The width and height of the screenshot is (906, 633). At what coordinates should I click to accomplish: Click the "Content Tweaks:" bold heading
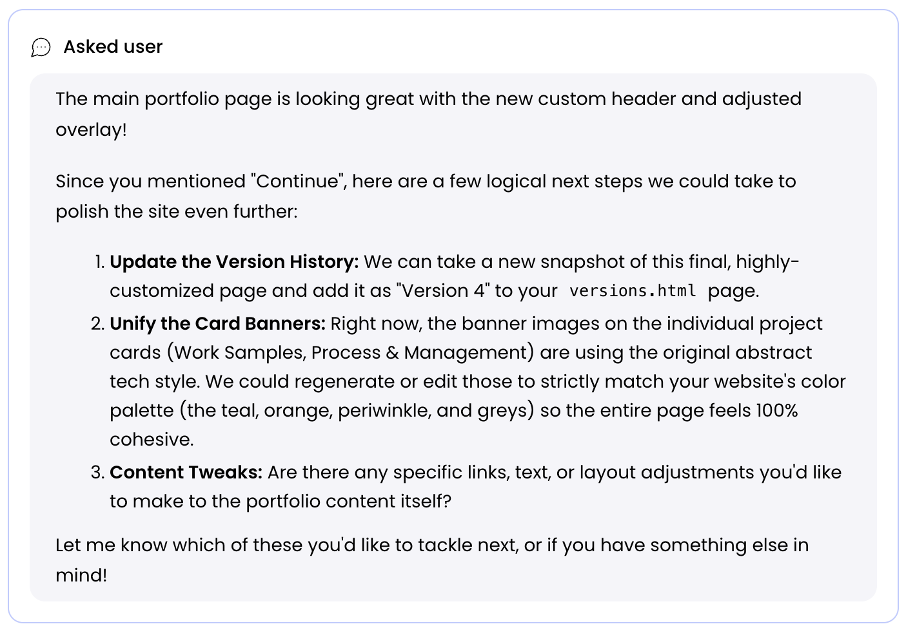pos(186,473)
